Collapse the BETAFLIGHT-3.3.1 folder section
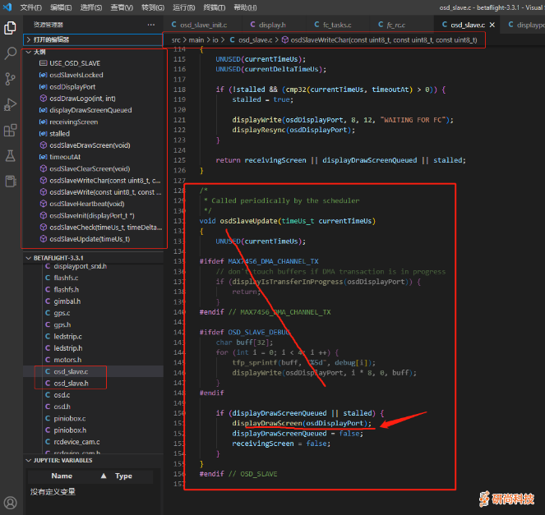The width and height of the screenshot is (545, 515). [x=58, y=257]
